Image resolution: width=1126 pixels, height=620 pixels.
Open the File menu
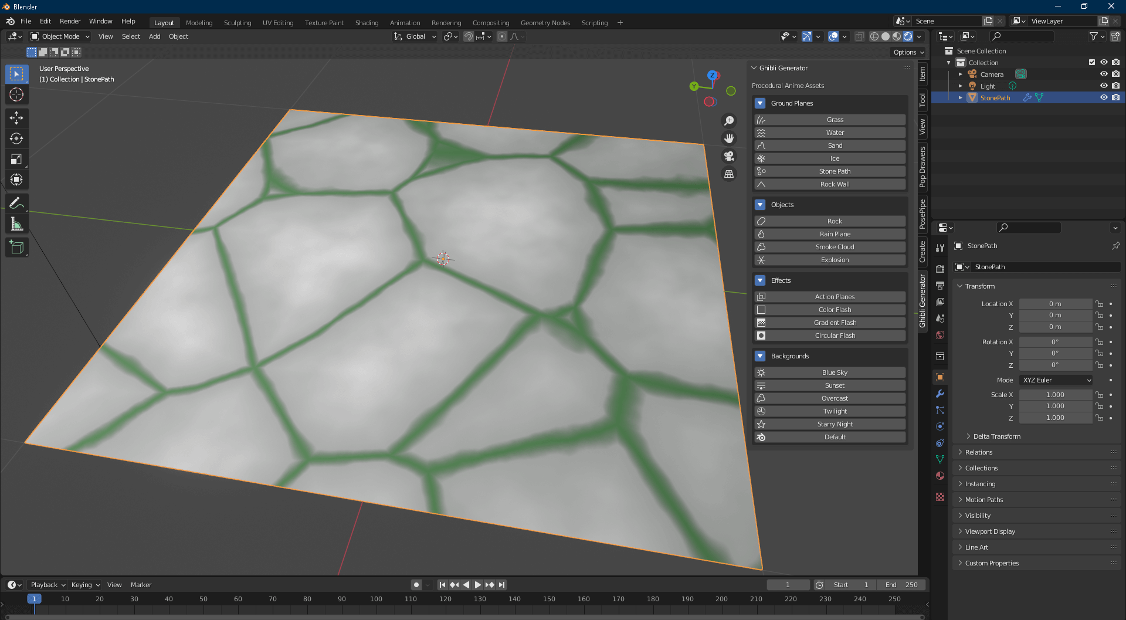(x=26, y=21)
